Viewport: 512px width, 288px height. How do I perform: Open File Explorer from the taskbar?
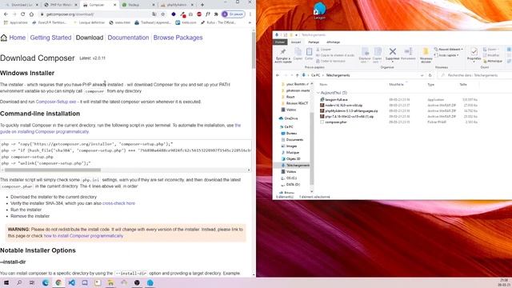(x=110, y=282)
